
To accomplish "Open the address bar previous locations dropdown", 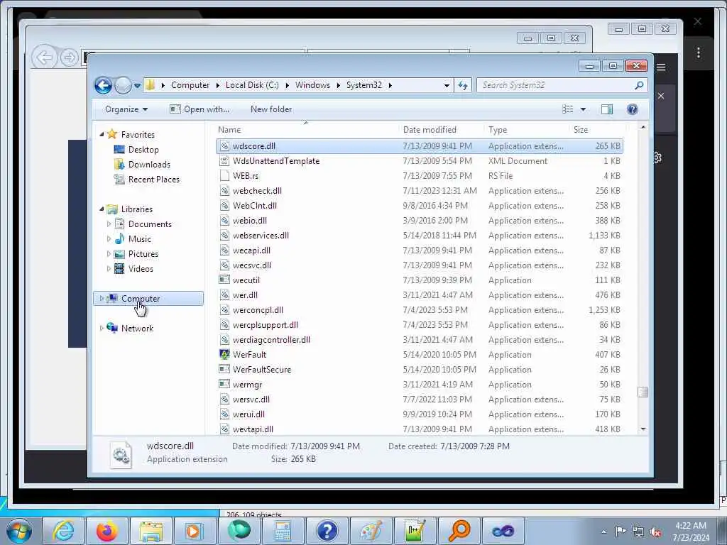I will (447, 85).
